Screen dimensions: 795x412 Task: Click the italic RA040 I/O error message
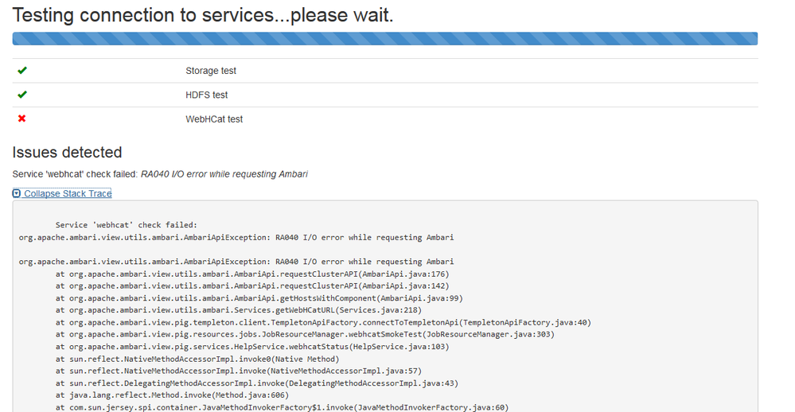[x=224, y=173]
